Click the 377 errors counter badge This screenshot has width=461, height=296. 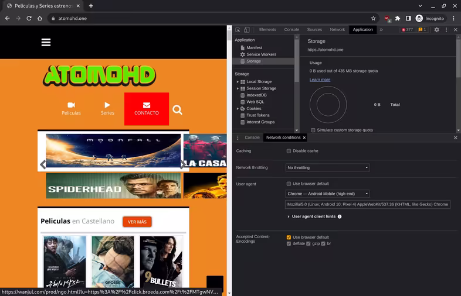(x=407, y=30)
